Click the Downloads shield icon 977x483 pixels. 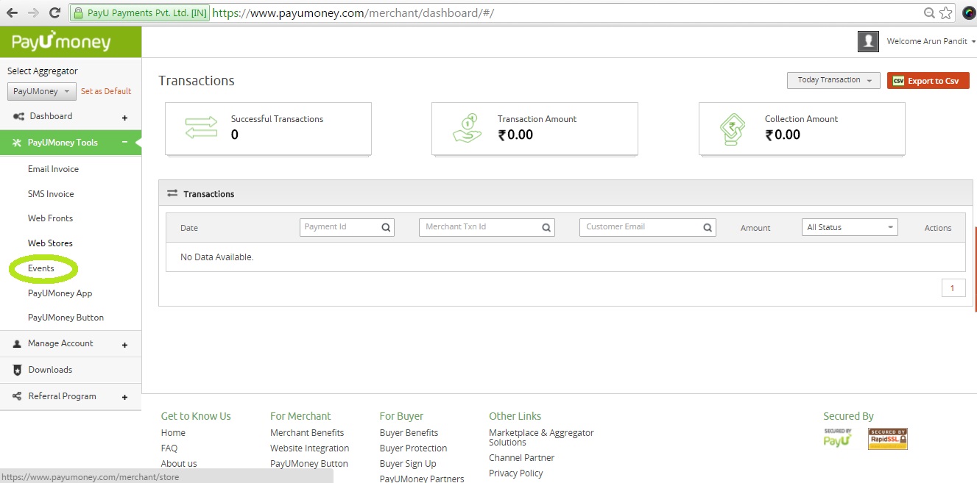pyautogui.click(x=18, y=370)
